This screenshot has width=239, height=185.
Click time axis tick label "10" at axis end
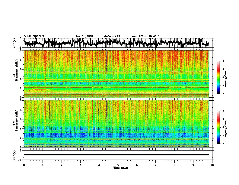pos(212,165)
